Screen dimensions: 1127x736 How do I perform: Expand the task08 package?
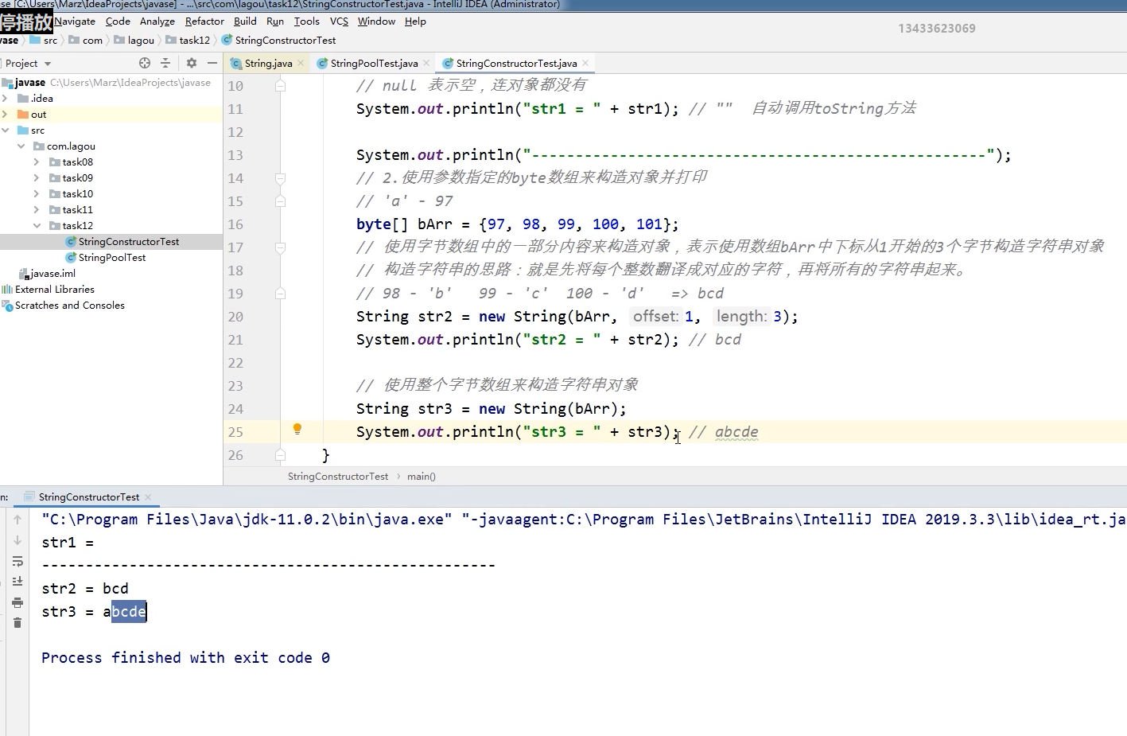click(x=37, y=162)
